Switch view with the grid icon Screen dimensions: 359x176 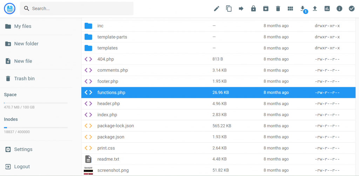290,9
